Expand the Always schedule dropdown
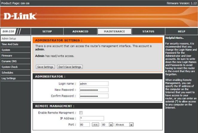Image resolution: width=198 pixels, height=133 pixels. [x=124, y=124]
